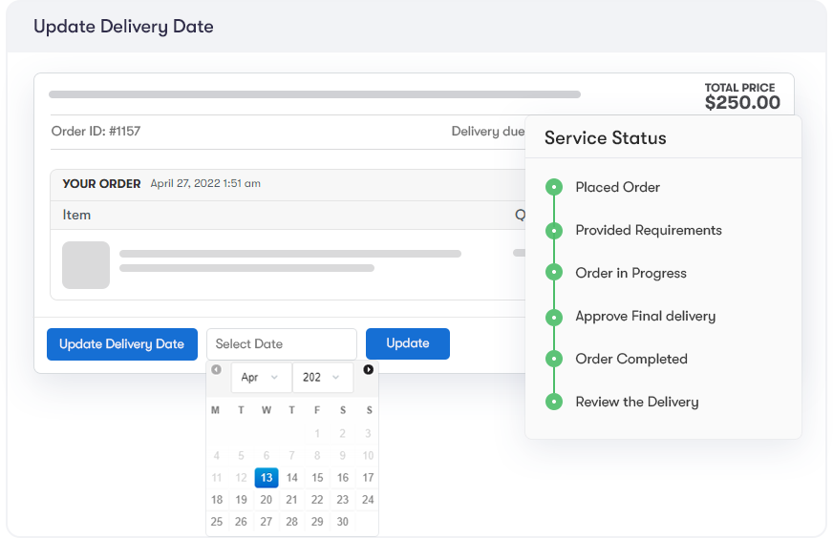Focus the Select Date input field
The width and height of the screenshot is (833, 538).
click(x=282, y=343)
